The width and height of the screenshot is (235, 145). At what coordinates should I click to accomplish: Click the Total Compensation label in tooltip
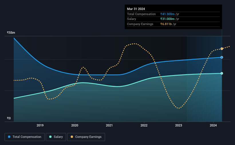click(x=141, y=14)
